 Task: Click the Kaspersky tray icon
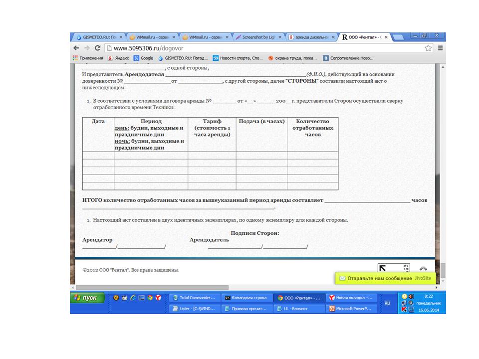point(405,310)
